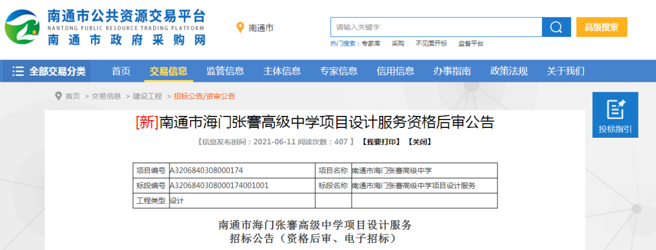The image size is (656, 250).
Task: Open the 主体信息 navigation tab
Action: (282, 72)
